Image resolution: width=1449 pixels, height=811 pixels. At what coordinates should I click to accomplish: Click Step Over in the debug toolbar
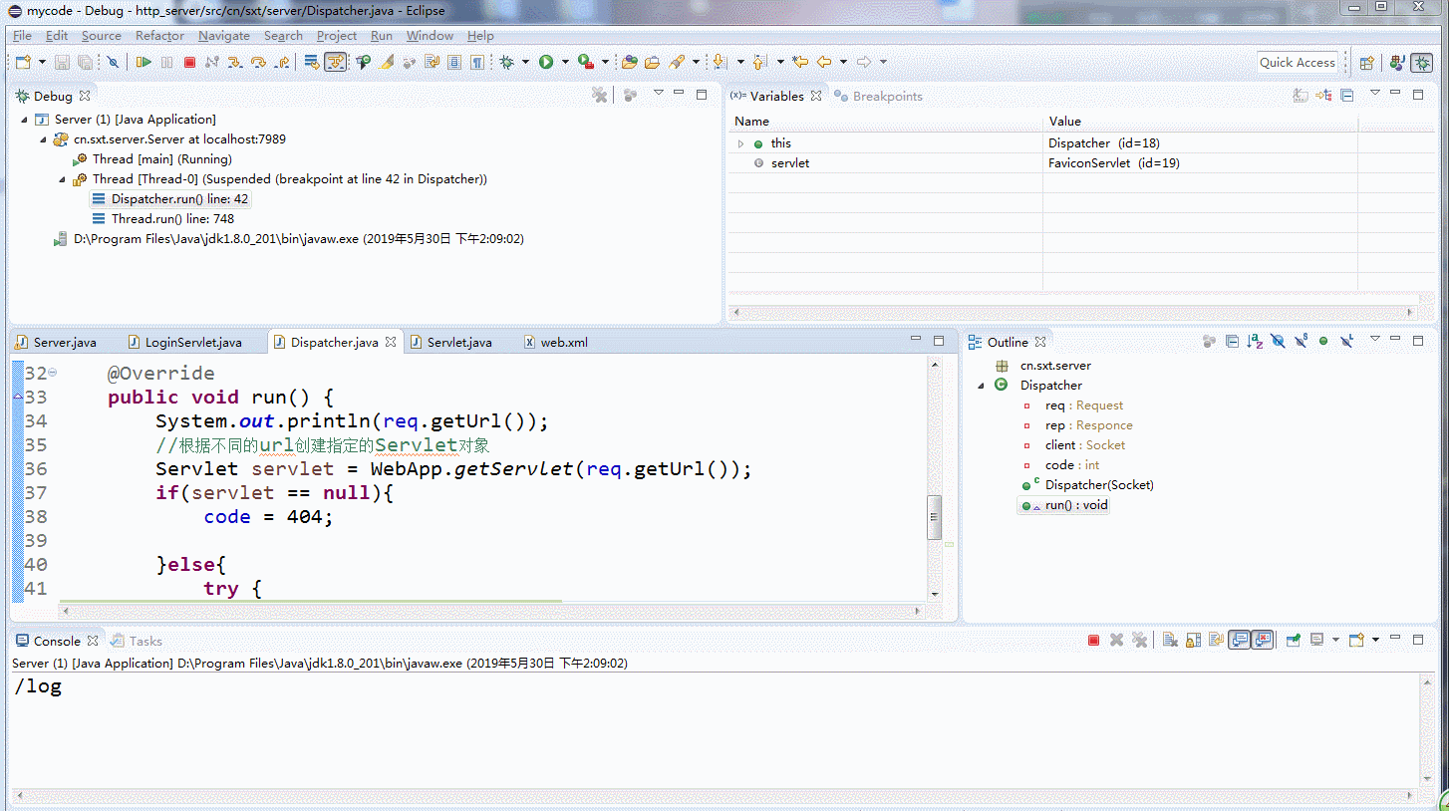(258, 62)
